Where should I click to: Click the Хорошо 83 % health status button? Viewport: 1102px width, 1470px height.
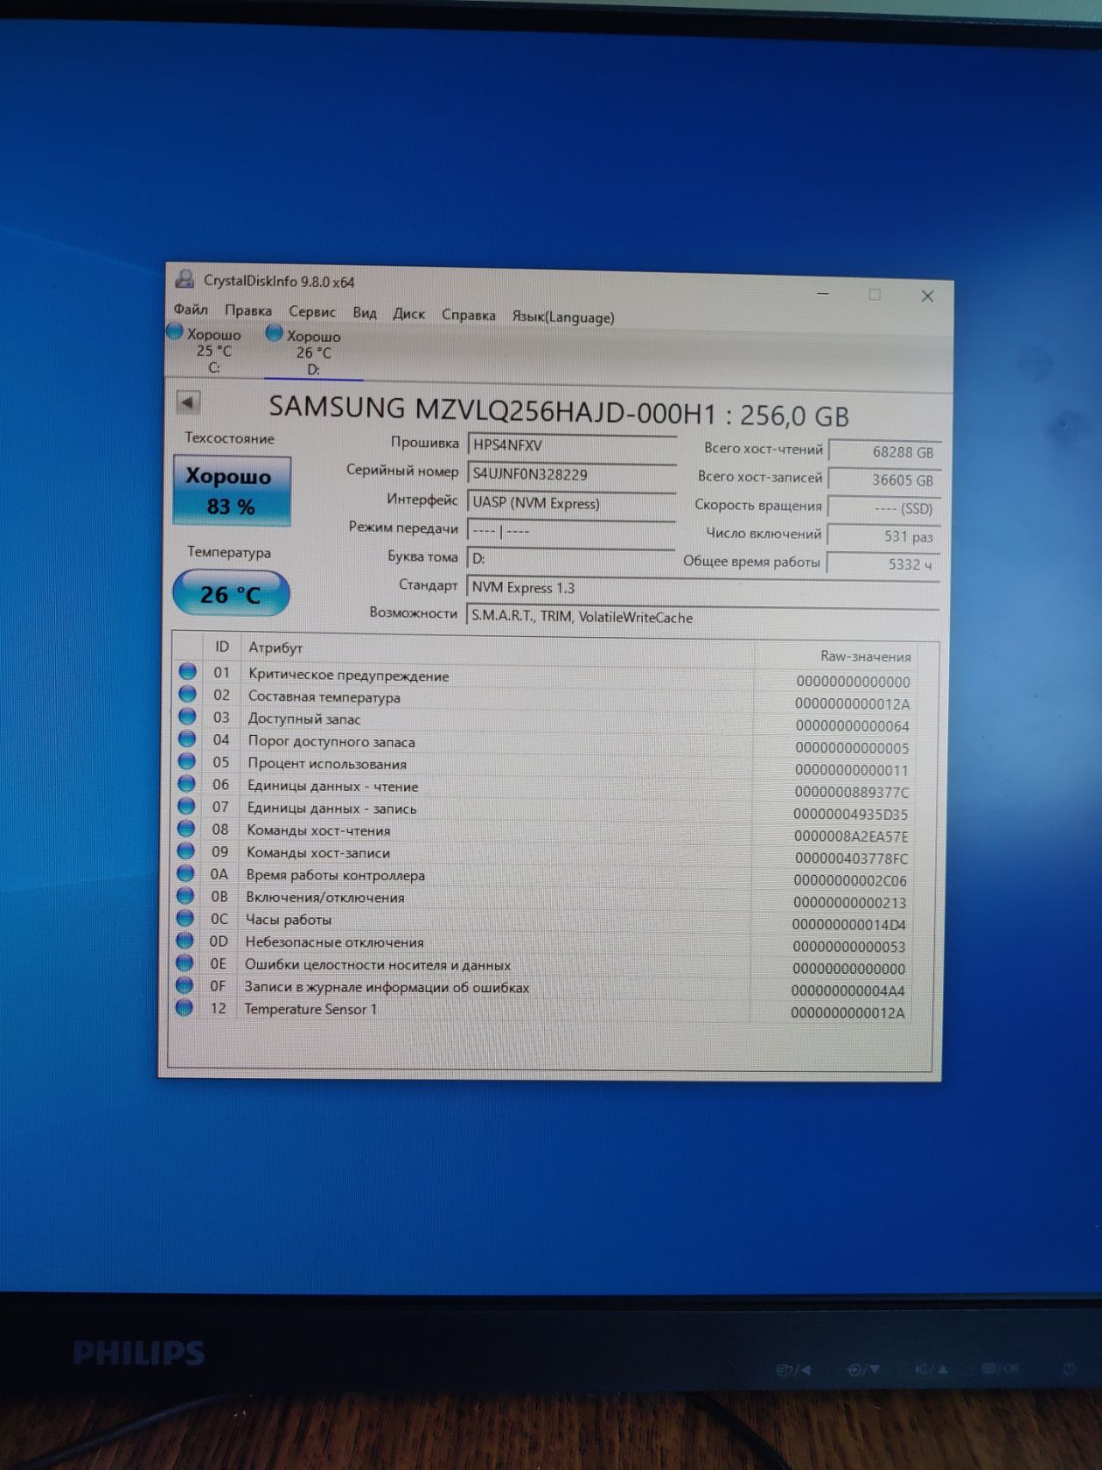232,491
